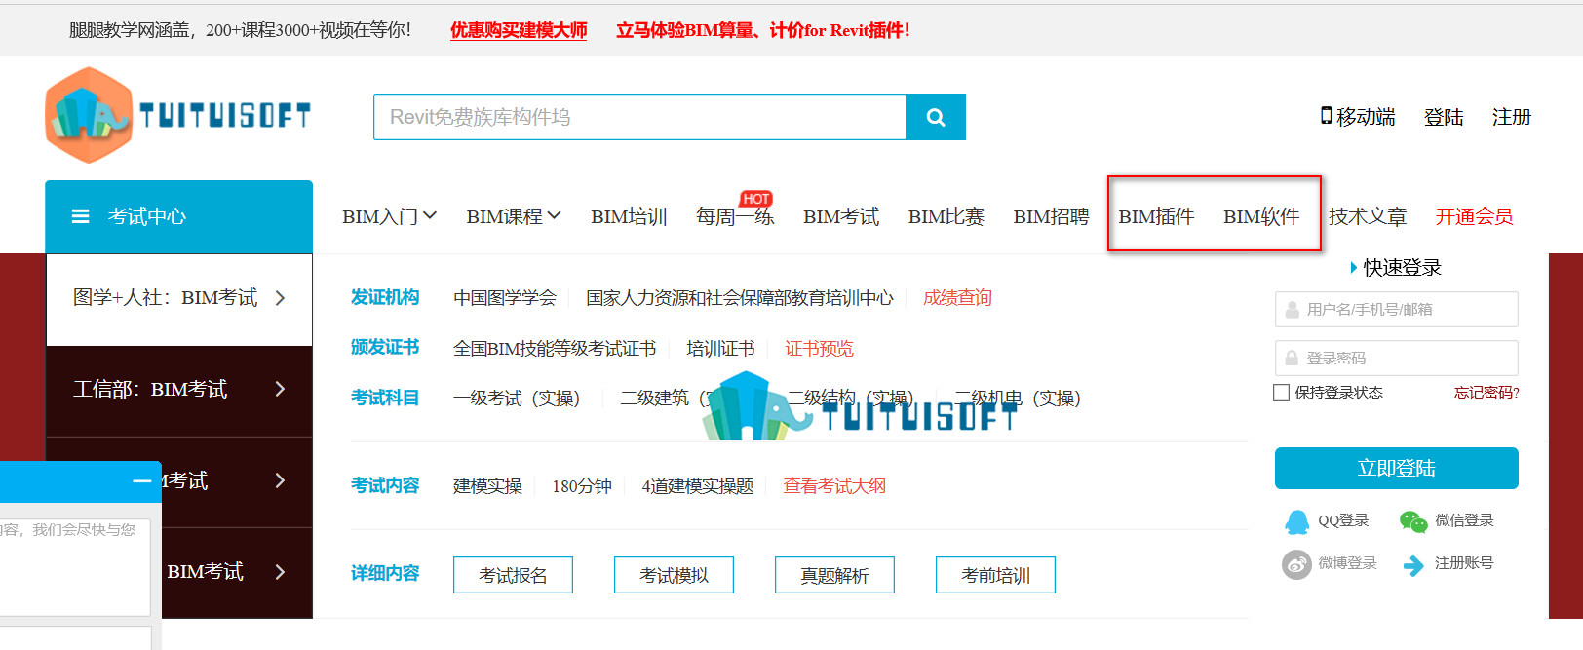The width and height of the screenshot is (1583, 650).
Task: Click the 考试报名 button
Action: coord(513,575)
